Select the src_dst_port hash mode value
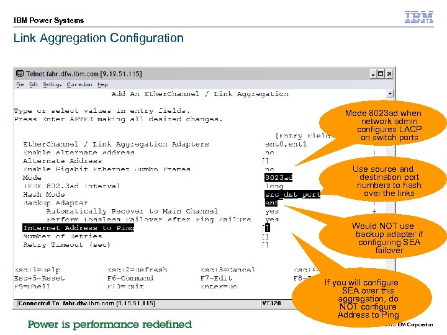This screenshot has height=335, width=447. (292, 195)
